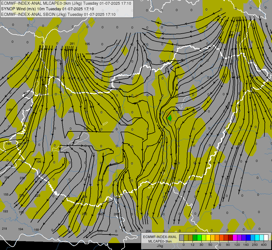Click the dark red legend swatch
This screenshot has width=272, height=250.
[x=231, y=237]
